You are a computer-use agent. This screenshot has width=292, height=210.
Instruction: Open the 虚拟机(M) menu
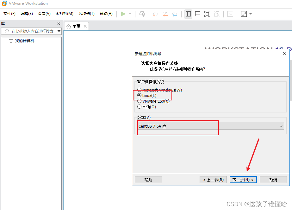(x=65, y=14)
